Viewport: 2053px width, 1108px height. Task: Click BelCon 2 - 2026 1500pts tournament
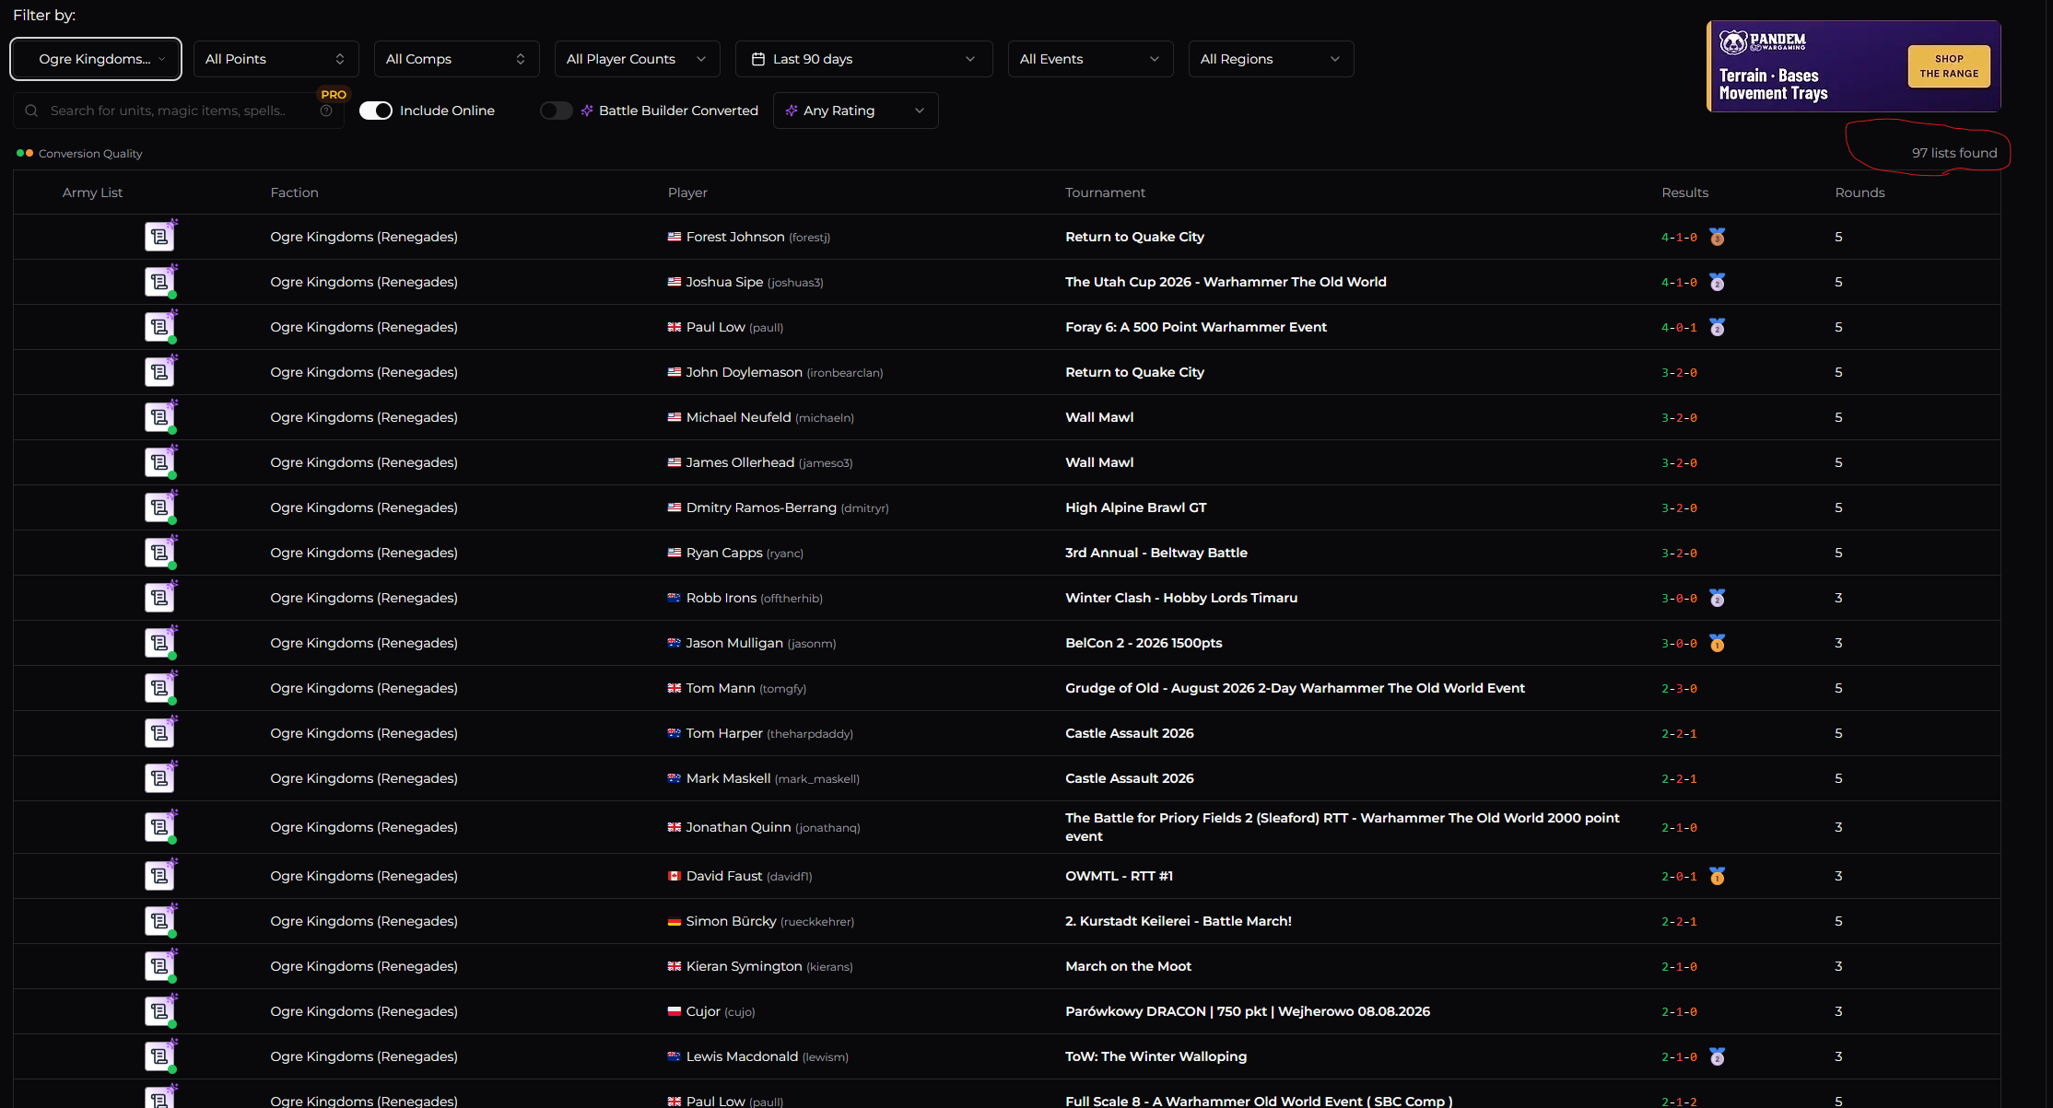[x=1144, y=643]
